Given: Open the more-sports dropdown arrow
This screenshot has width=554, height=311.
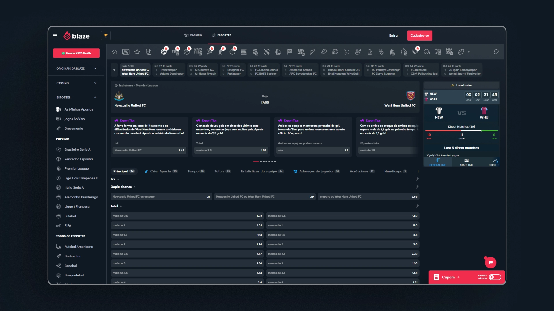Looking at the screenshot, I should pos(469,52).
